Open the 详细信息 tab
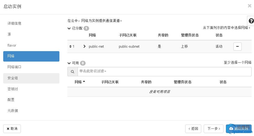Viewport: 254px width, 136px height. 14,23
